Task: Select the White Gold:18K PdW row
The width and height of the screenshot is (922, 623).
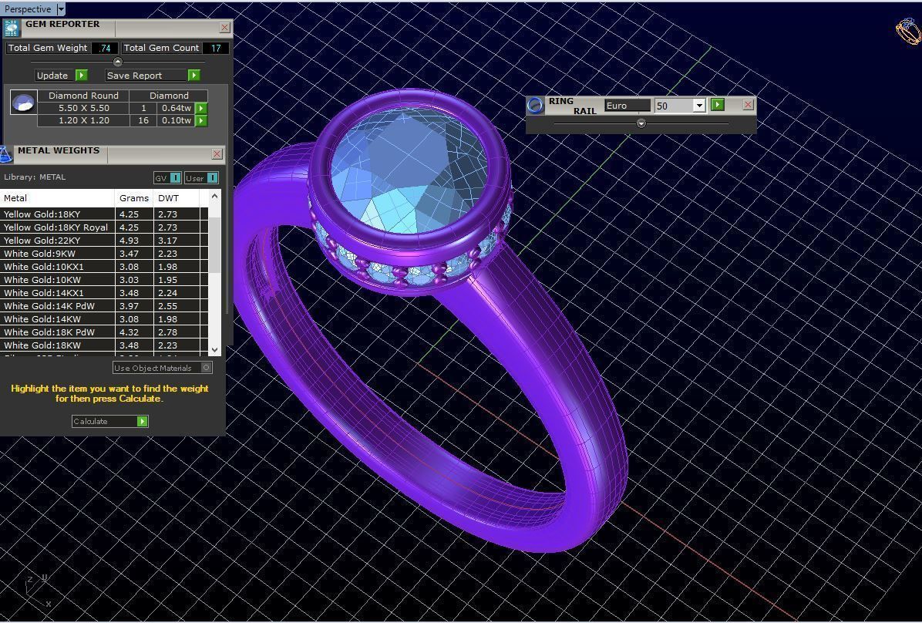Action: tap(103, 332)
